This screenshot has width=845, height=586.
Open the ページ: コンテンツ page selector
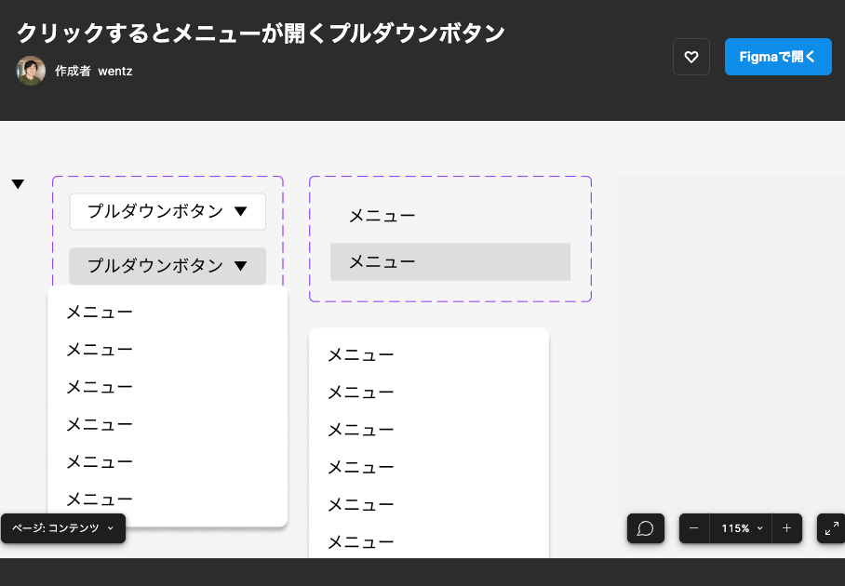[x=62, y=527]
